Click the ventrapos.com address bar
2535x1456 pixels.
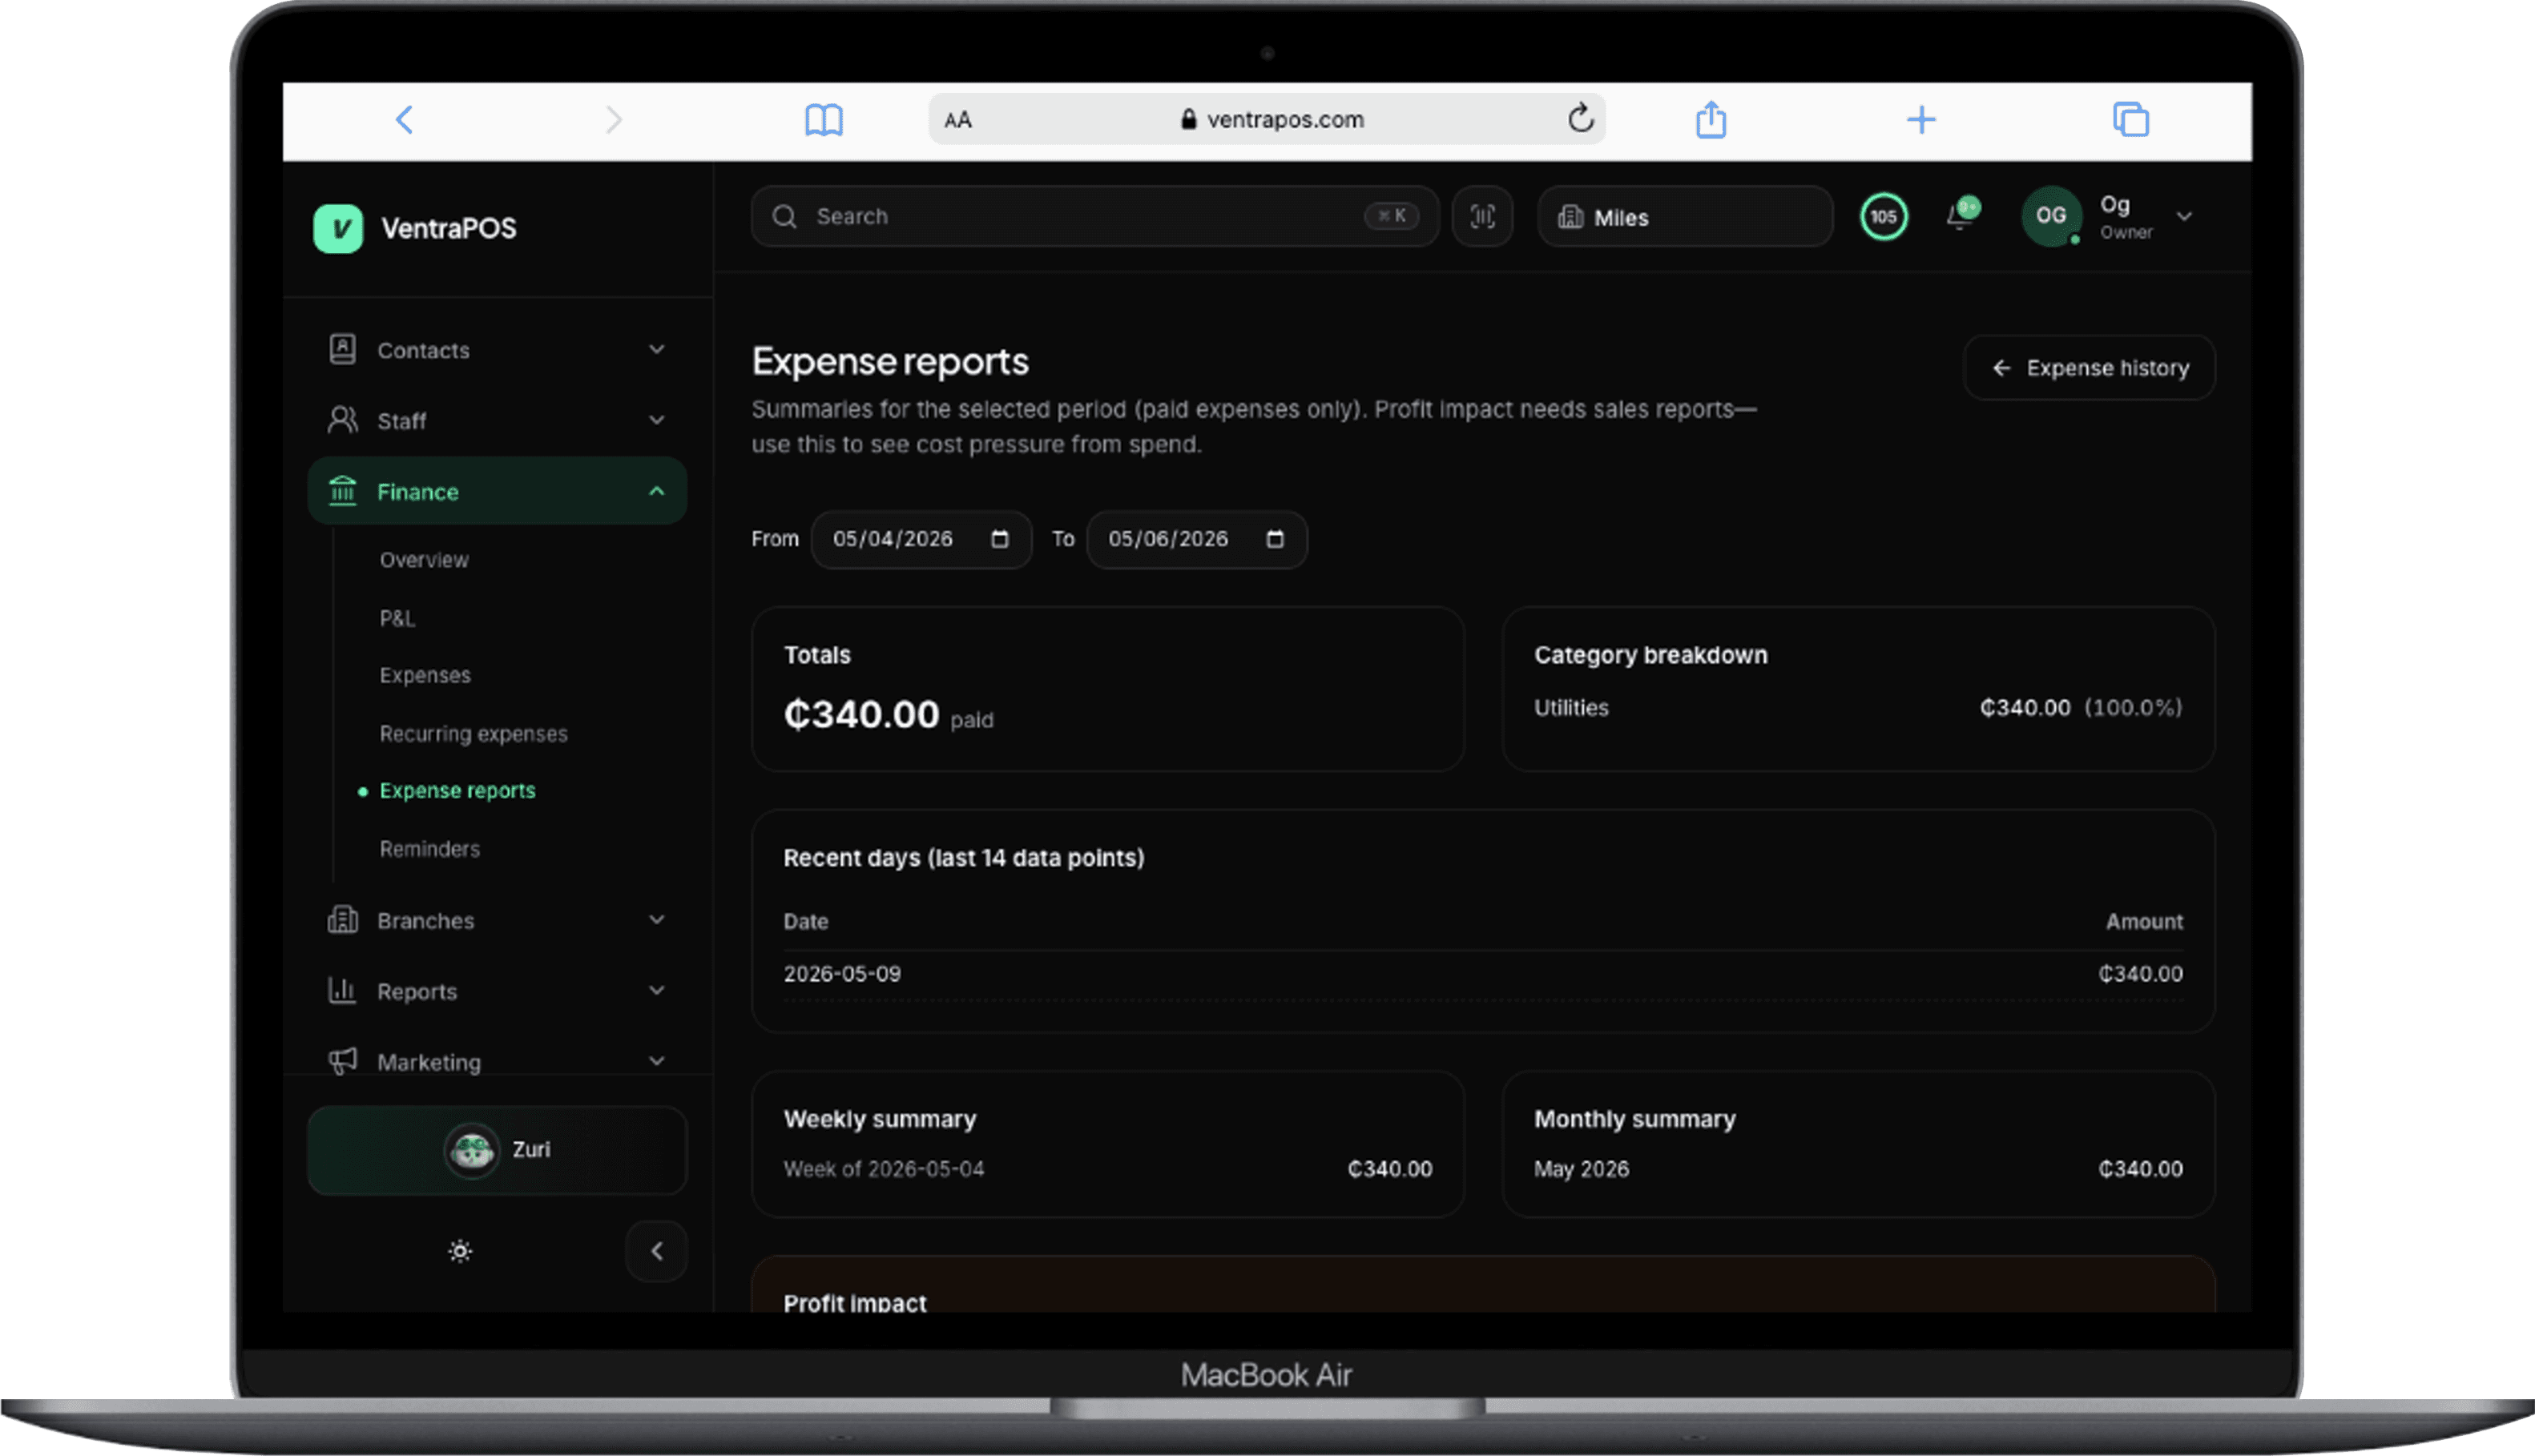click(1267, 119)
